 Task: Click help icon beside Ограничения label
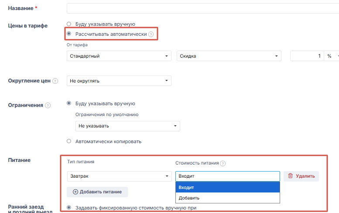[x=48, y=105]
